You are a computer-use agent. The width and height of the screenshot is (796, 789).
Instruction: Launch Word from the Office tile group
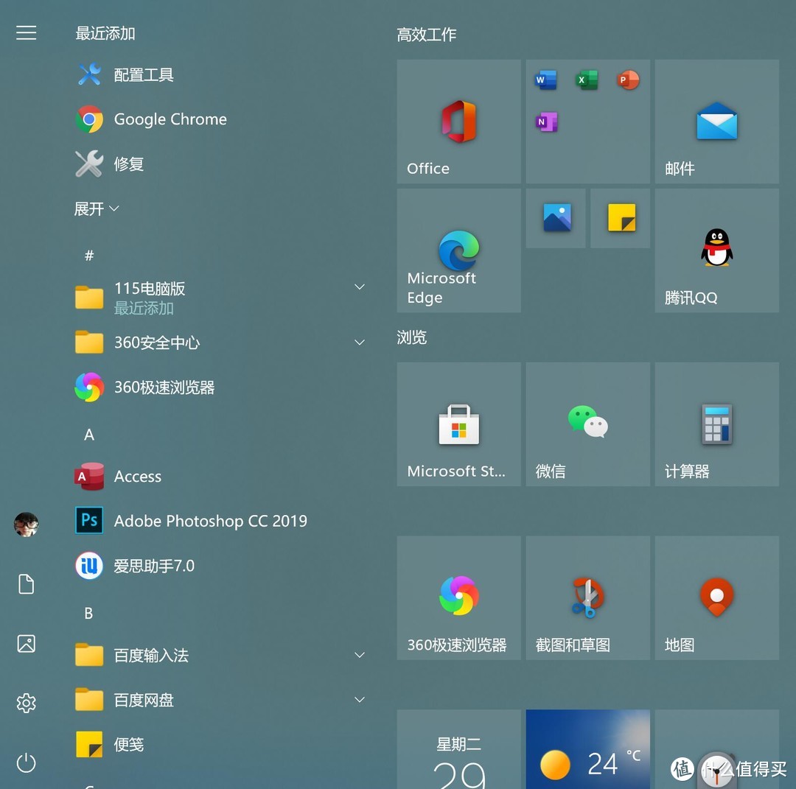pos(545,80)
